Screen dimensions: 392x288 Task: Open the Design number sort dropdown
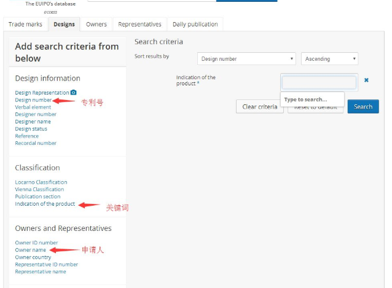tap(247, 59)
